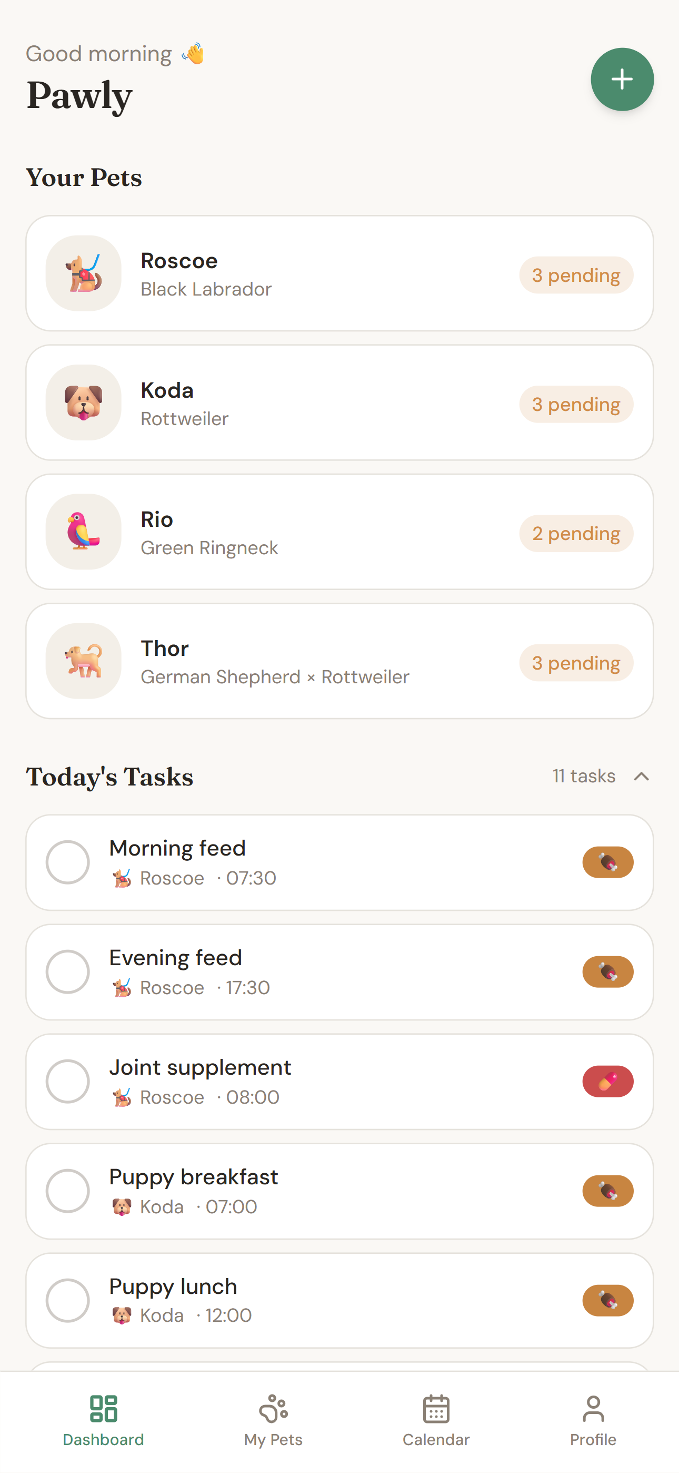Image resolution: width=679 pixels, height=1473 pixels.
Task: Tap the pill icon on Joint supplement
Action: coord(607,1081)
